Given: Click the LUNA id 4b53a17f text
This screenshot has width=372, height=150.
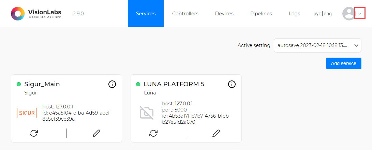Looking at the screenshot, I should [196, 119].
